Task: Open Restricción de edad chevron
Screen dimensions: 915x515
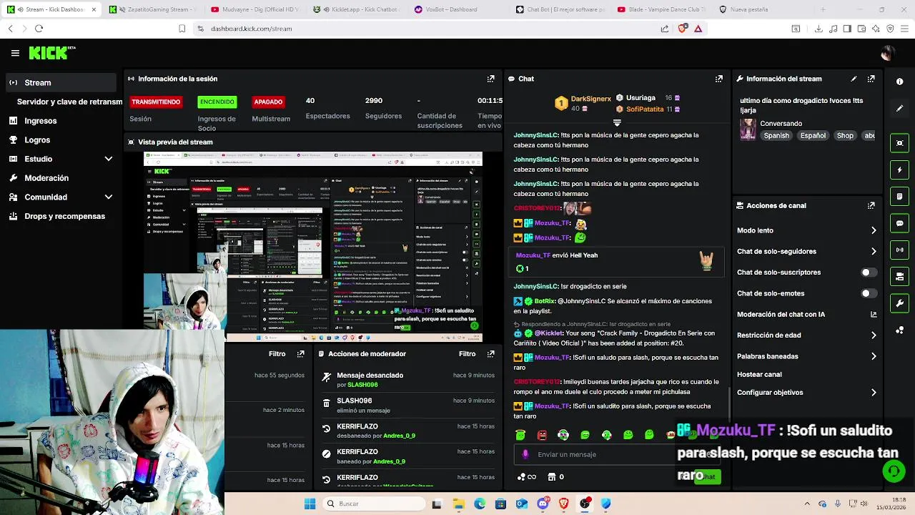Action: (874, 335)
